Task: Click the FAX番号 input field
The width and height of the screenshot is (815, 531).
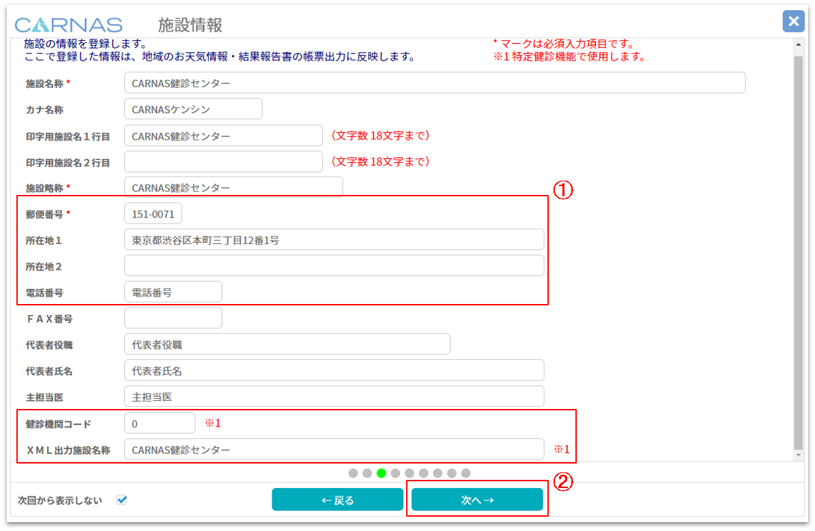Action: 173,318
